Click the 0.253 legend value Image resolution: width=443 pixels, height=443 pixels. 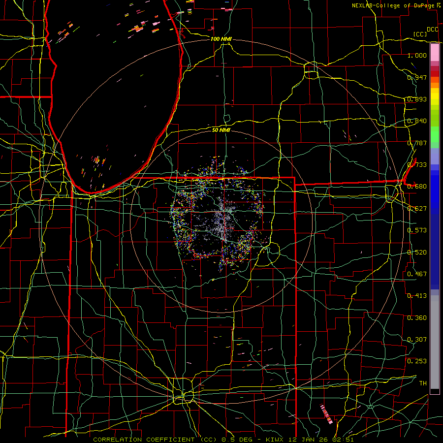point(417,361)
